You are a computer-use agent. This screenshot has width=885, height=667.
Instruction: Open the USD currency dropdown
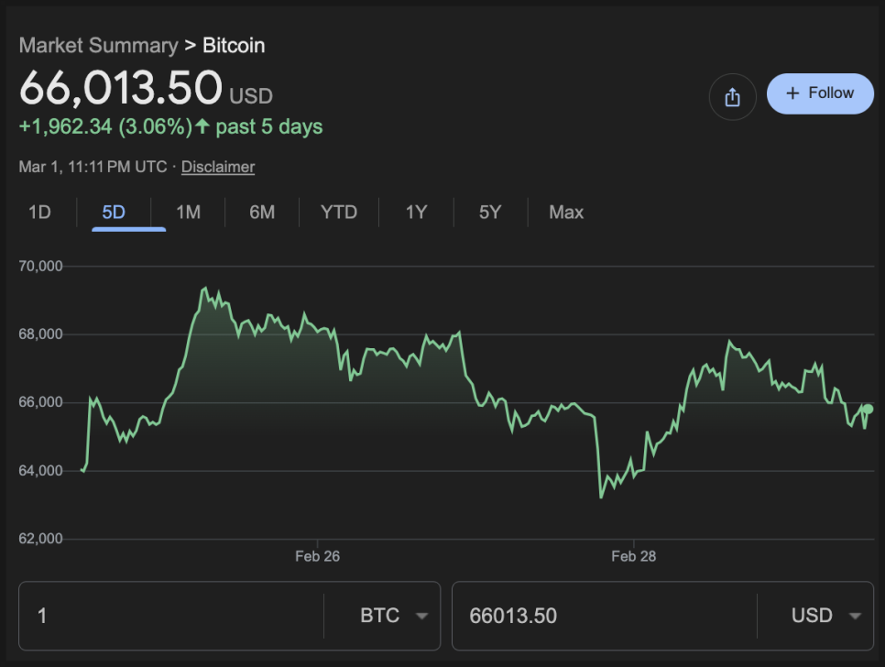826,616
